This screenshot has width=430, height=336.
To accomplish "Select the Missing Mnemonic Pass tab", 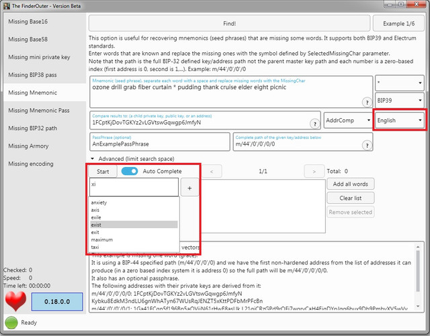I will click(45, 111).
